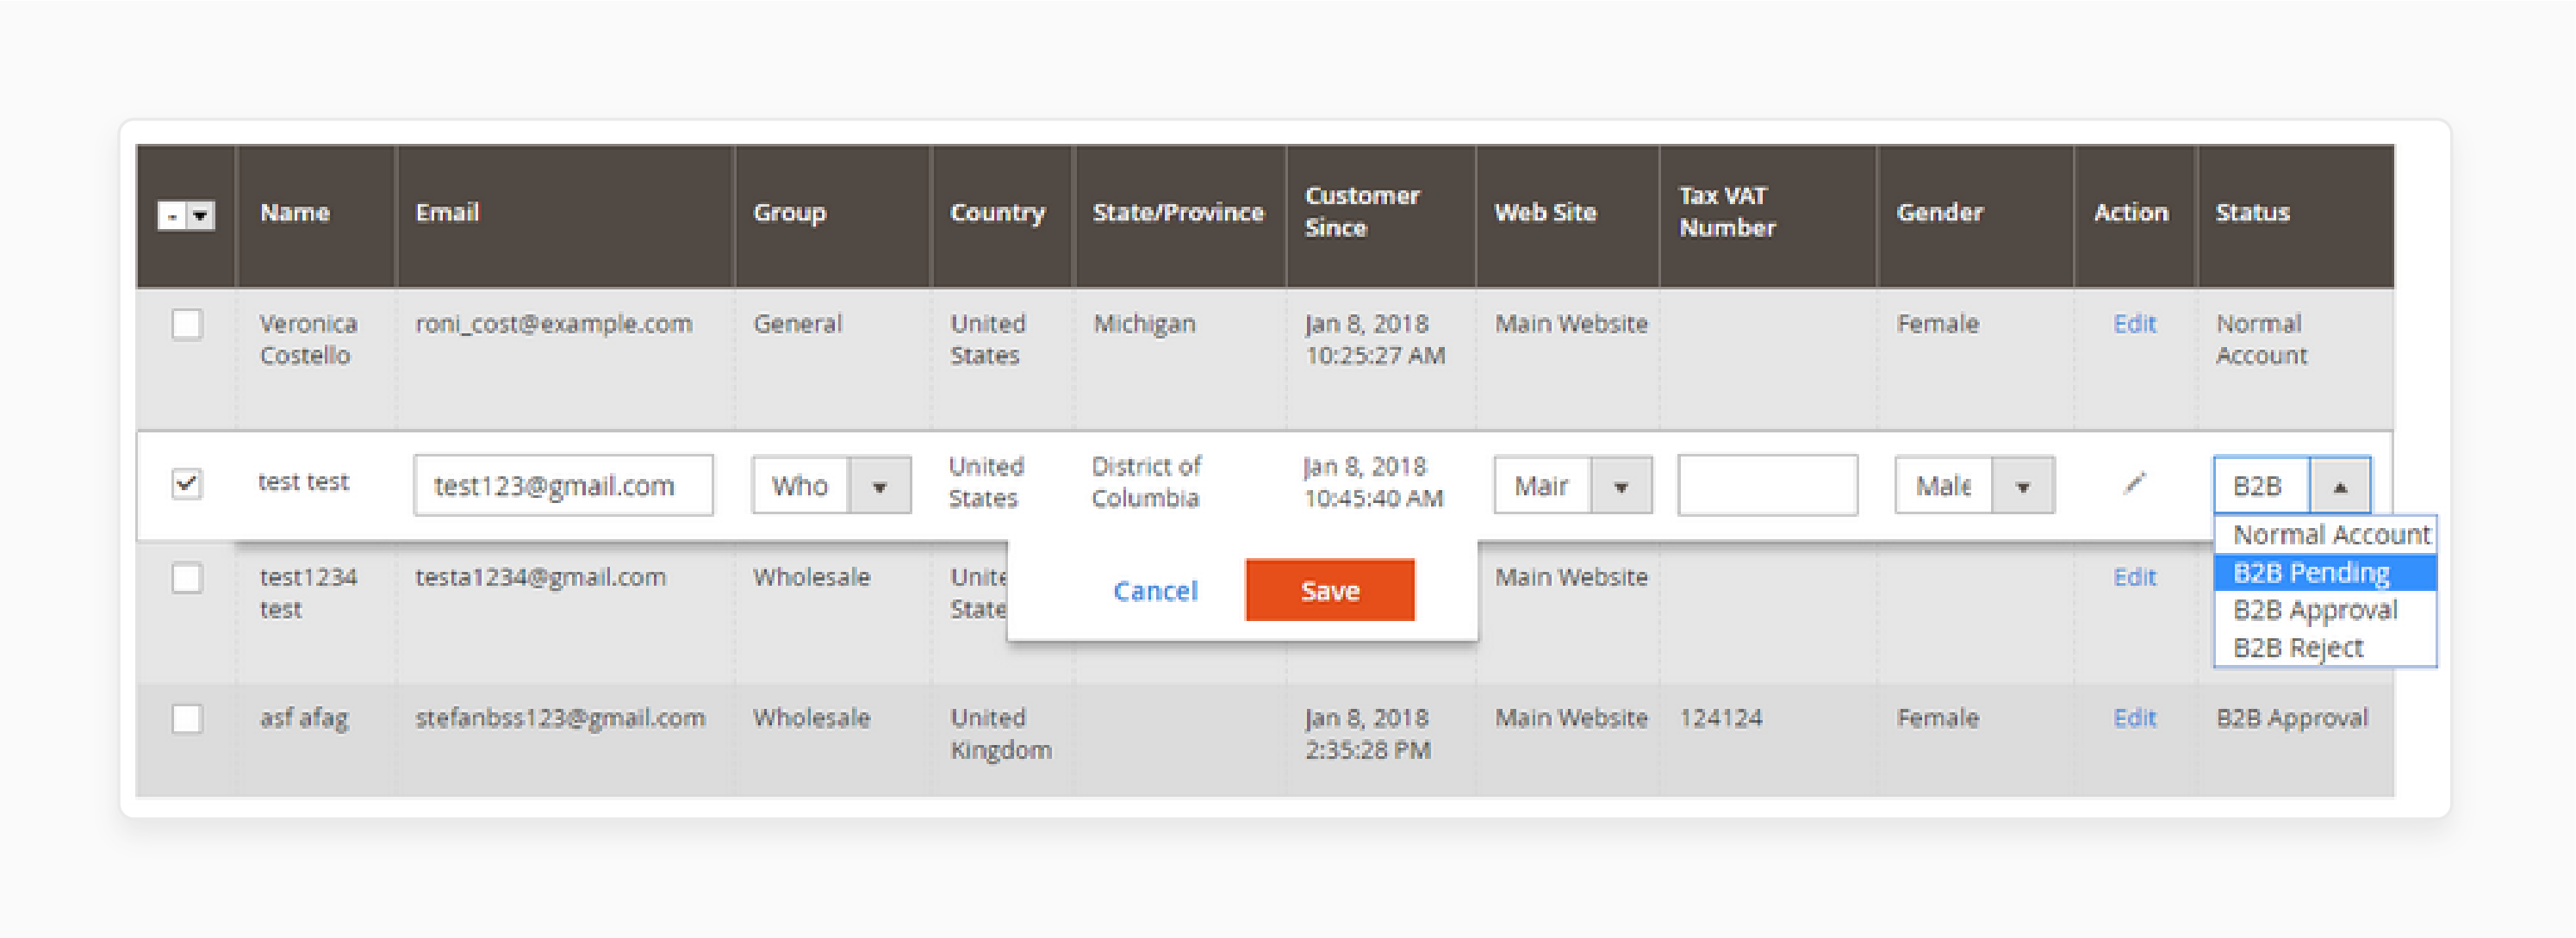This screenshot has height=938, width=2576.
Task: Open the mass-select dropdown arrow in header
Action: [201, 215]
